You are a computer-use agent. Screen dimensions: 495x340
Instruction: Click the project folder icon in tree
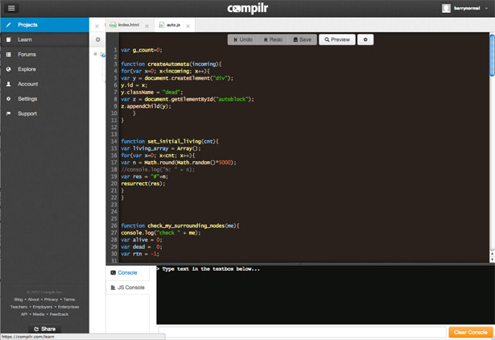click(x=102, y=55)
